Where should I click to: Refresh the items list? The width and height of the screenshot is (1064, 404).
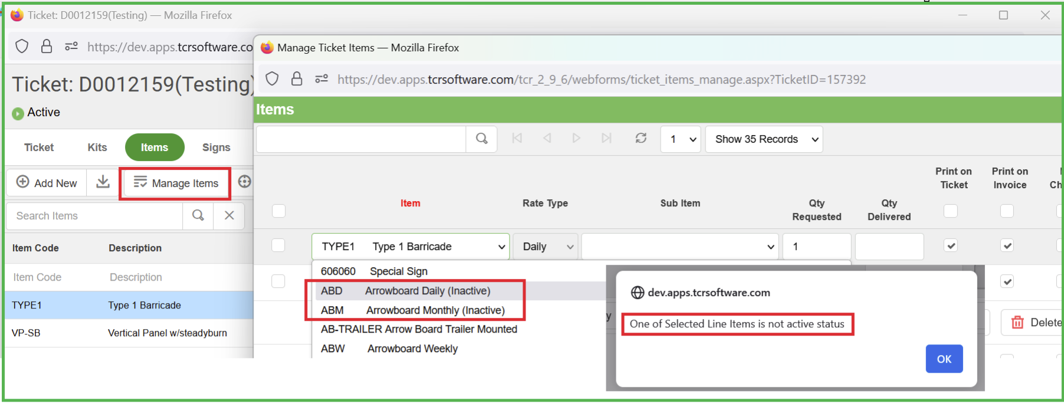641,139
